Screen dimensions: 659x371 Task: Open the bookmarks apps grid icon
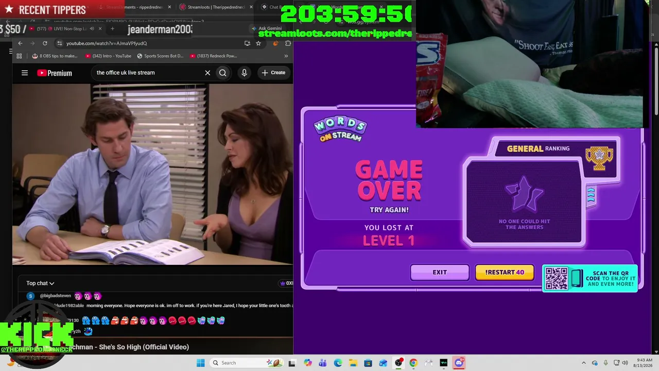tap(19, 56)
